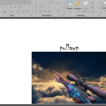Open Paragraph dialog launcher

coord(63,15)
